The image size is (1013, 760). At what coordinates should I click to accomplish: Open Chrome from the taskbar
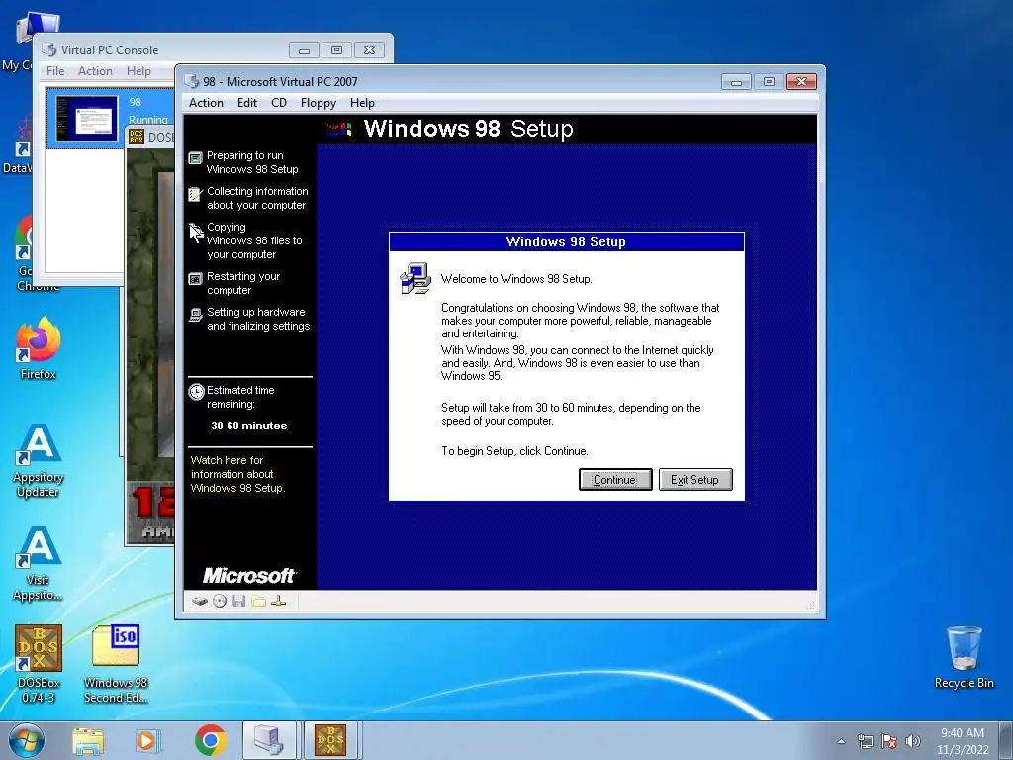(210, 740)
